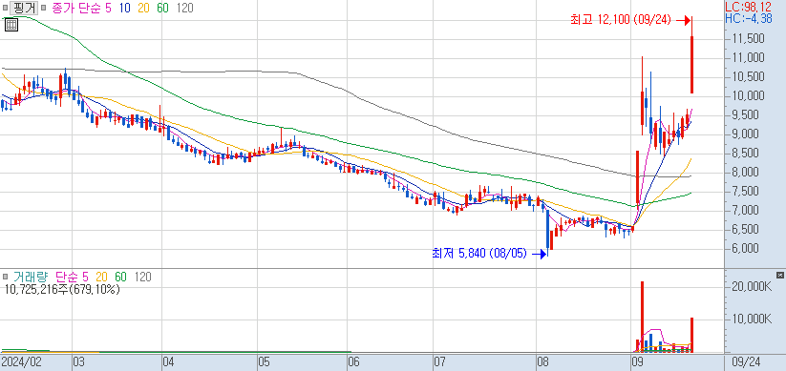Click the tallest red volume bar in September
Viewport: 786px width, 371px height.
642,317
